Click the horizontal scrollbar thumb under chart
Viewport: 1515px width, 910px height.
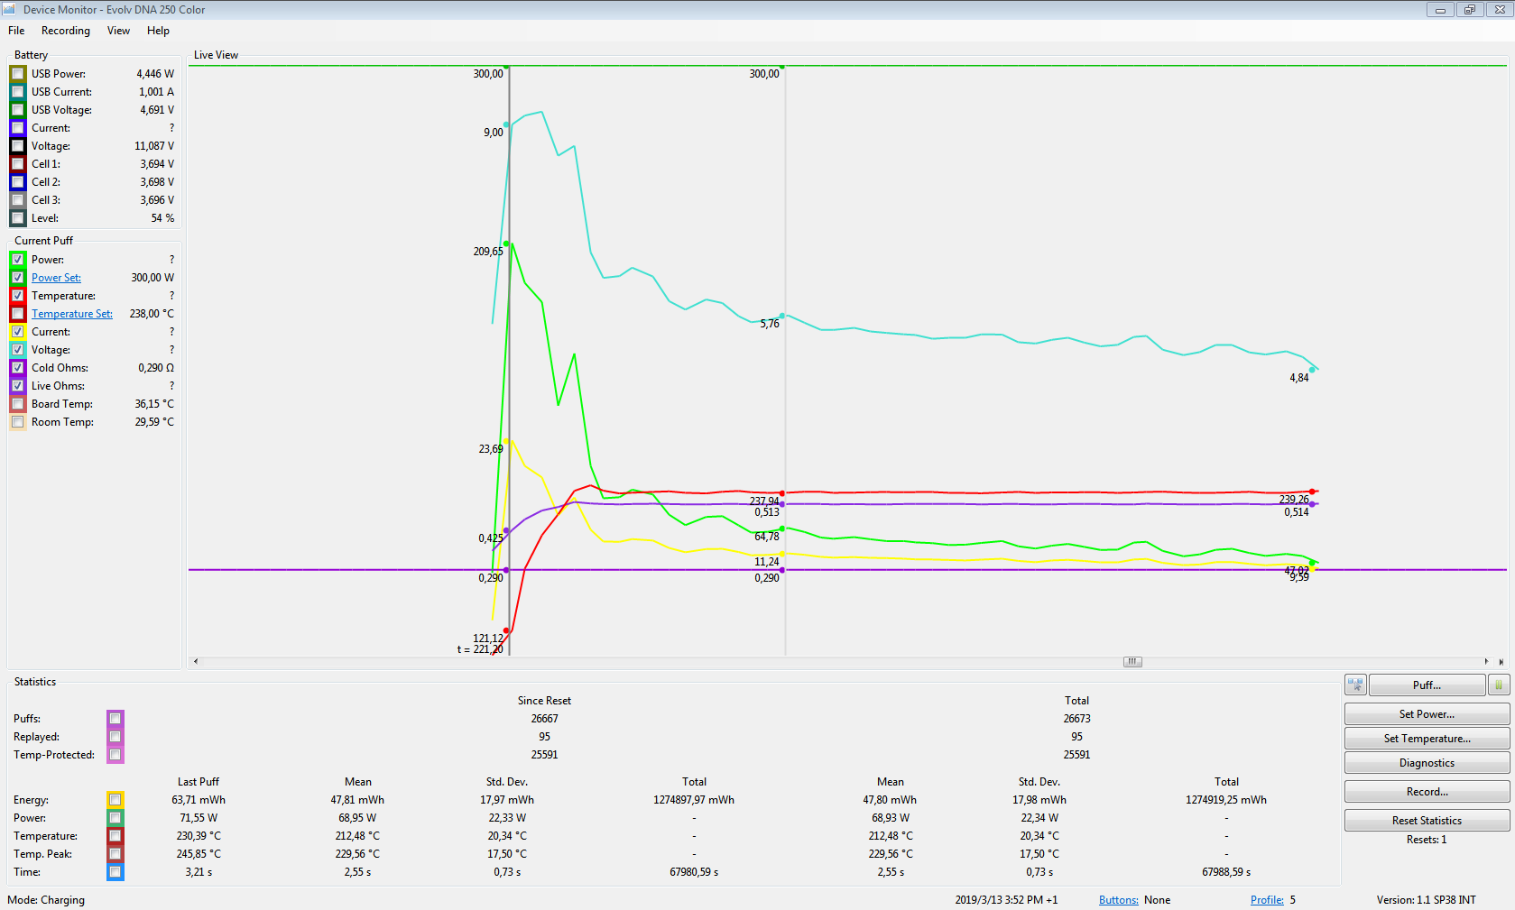coord(1132,662)
